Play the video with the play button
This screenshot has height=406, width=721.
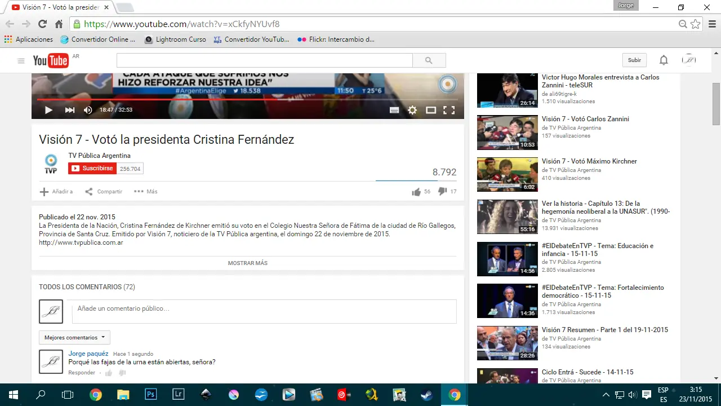point(48,110)
